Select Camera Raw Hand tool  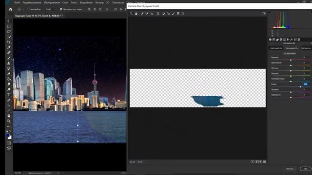(x=136, y=14)
